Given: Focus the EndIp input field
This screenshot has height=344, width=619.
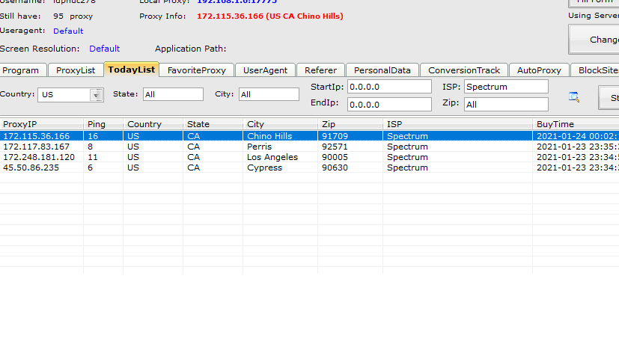Looking at the screenshot, I should click(389, 105).
